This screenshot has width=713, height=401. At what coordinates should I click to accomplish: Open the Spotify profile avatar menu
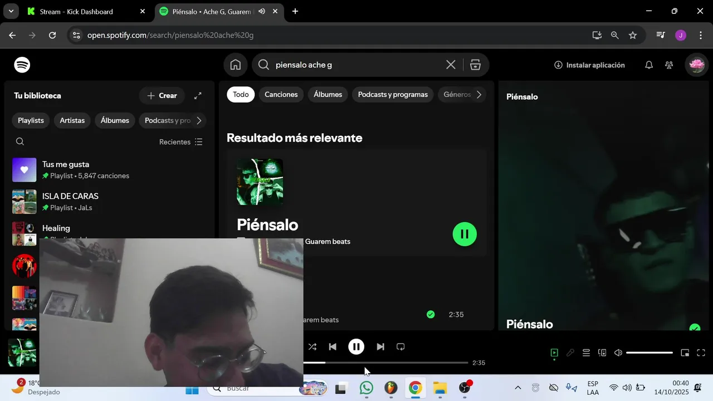(x=696, y=65)
